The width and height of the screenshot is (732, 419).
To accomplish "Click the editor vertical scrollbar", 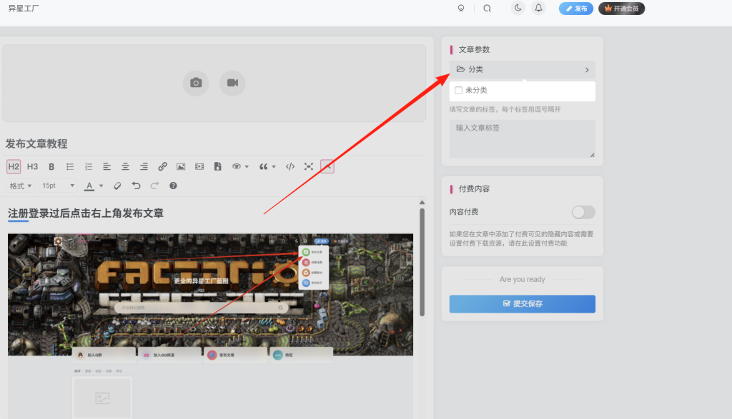I will click(422, 262).
